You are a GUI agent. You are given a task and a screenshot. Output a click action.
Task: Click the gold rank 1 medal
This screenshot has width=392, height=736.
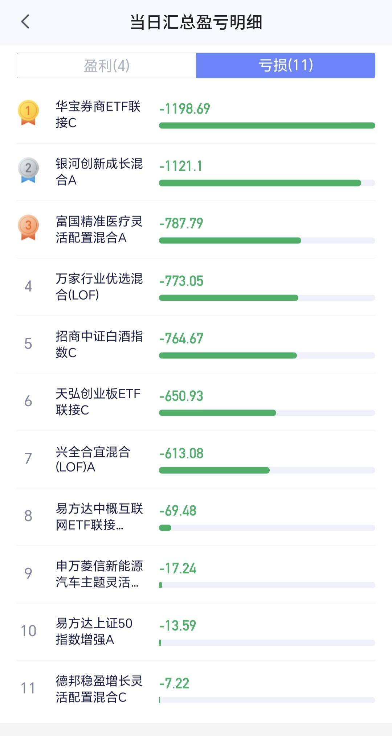coord(28,113)
